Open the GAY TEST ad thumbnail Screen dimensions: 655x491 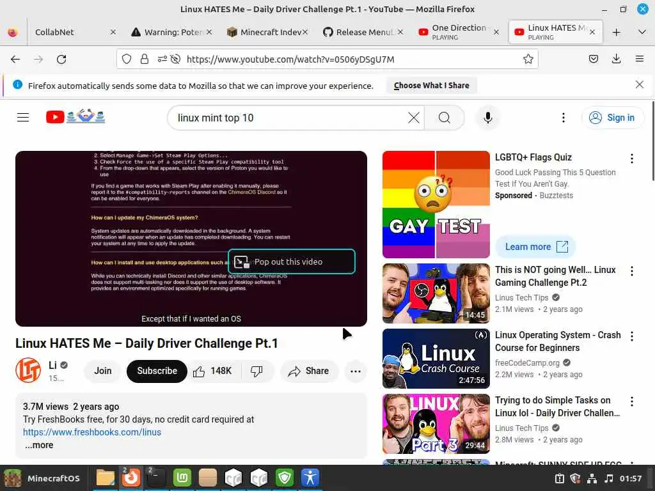[x=436, y=205]
